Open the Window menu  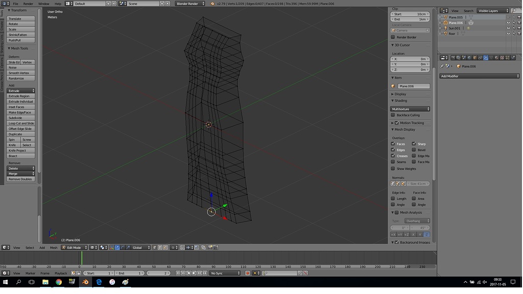43,4
